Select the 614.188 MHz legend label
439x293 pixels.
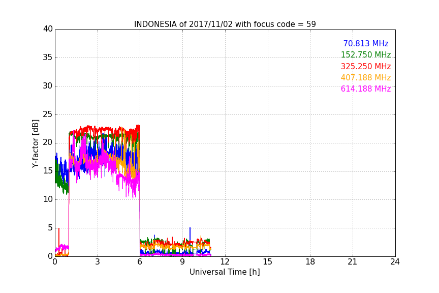point(366,89)
